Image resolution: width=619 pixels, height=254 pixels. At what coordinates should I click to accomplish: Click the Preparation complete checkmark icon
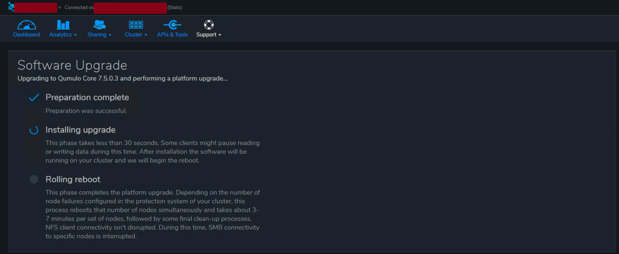[x=34, y=97]
